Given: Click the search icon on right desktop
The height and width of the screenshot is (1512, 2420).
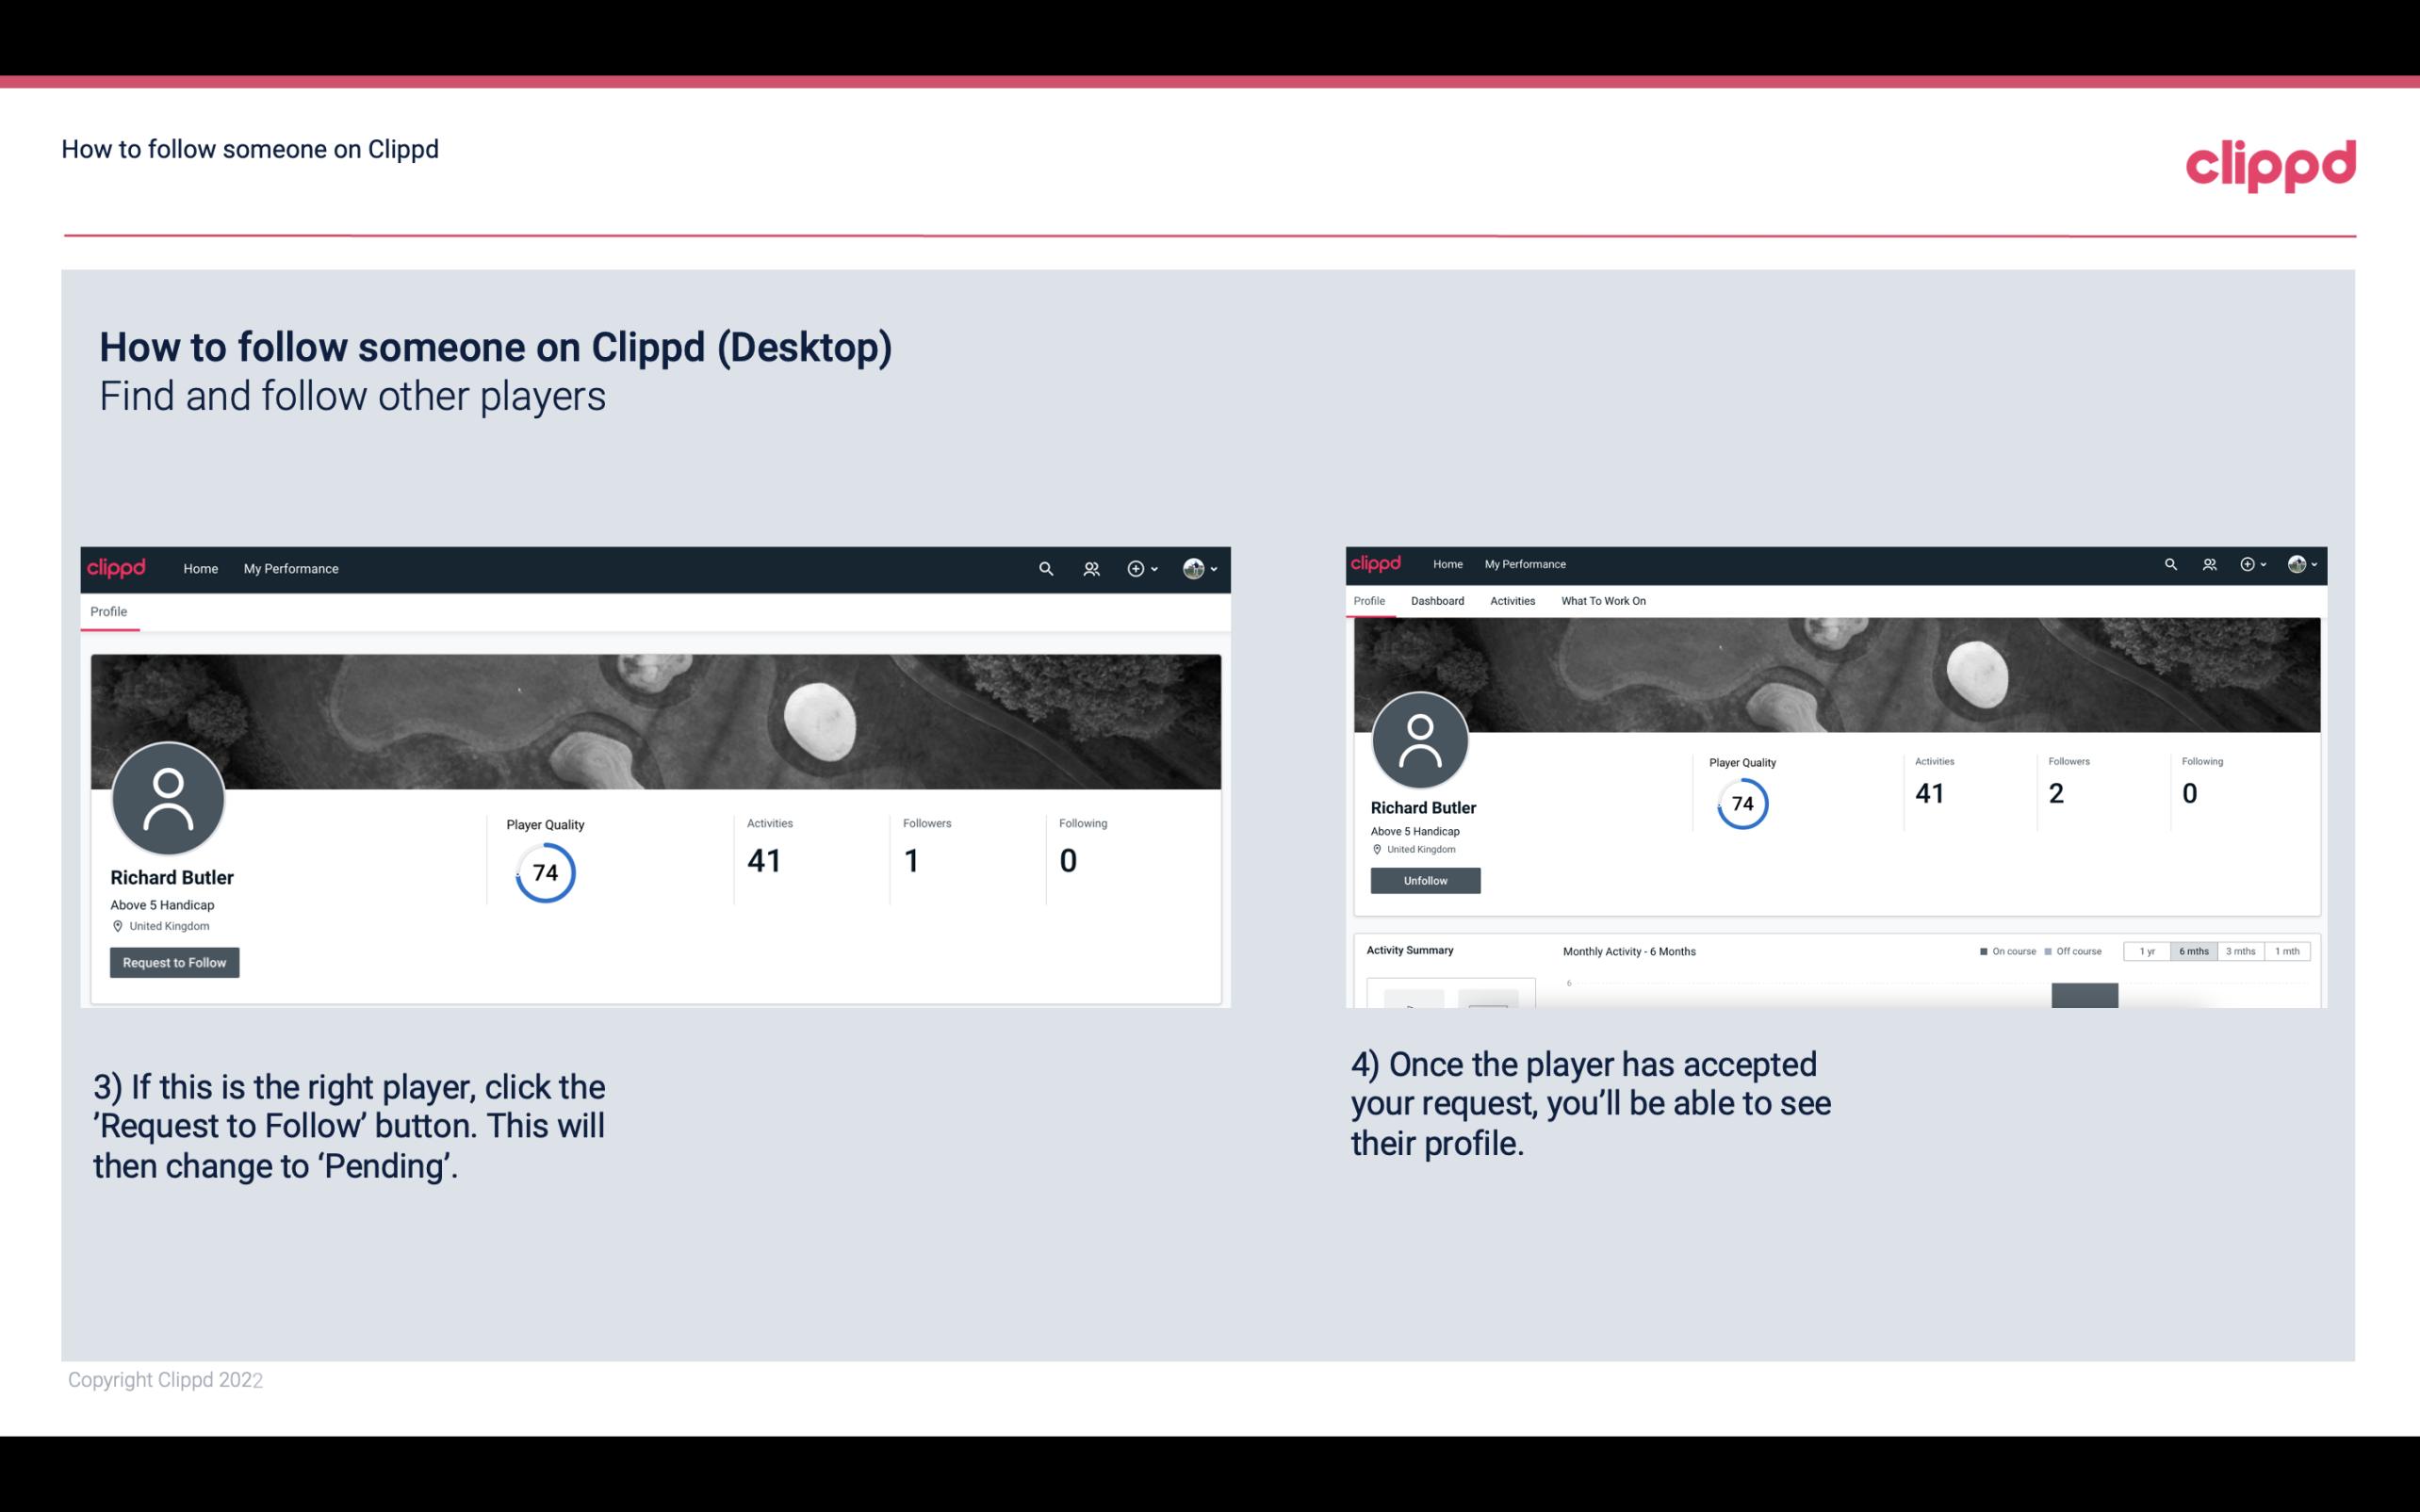Looking at the screenshot, I should pos(2171,562).
